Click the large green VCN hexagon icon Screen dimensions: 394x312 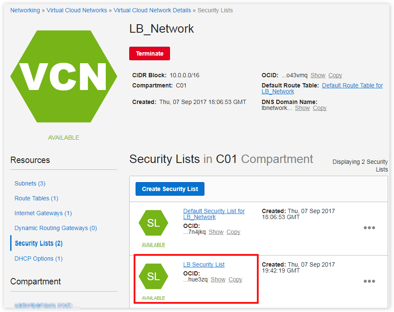click(64, 76)
